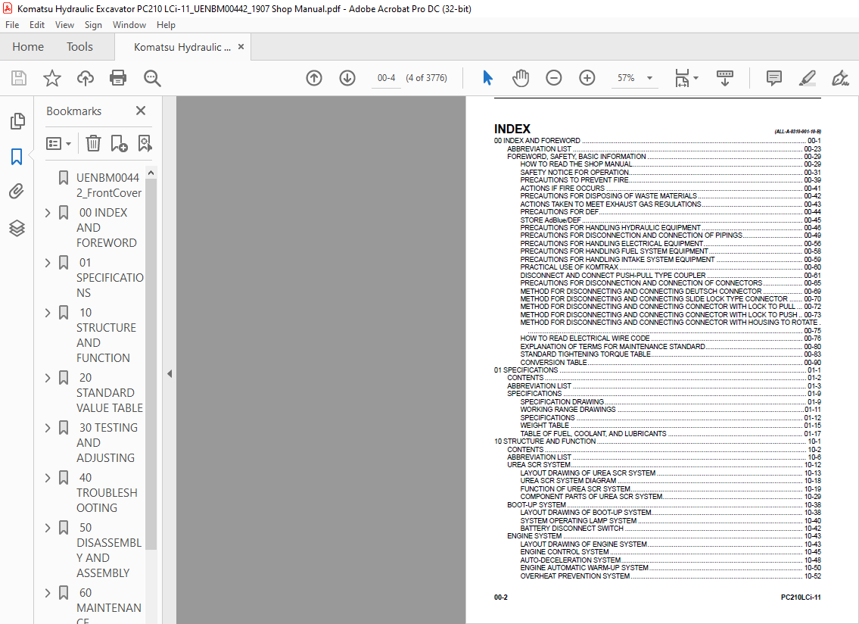
Task: Click PRACTICAL USE OF KOMTRAX index entry
Action: pos(569,267)
